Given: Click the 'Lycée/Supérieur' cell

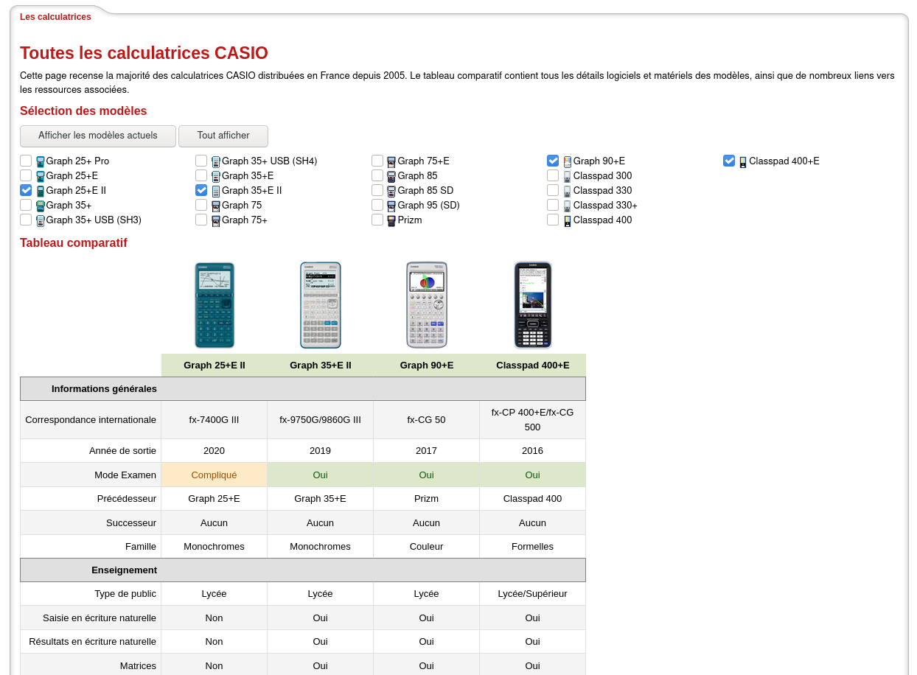Looking at the screenshot, I should [x=533, y=594].
